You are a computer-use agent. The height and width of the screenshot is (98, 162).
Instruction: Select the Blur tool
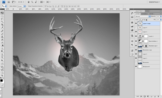pos(2,48)
